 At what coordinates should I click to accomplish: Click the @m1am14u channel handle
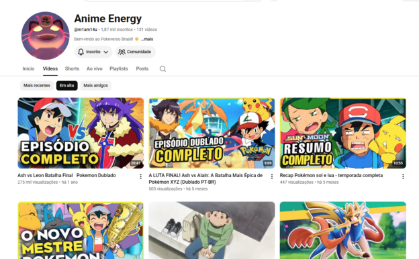coord(85,30)
